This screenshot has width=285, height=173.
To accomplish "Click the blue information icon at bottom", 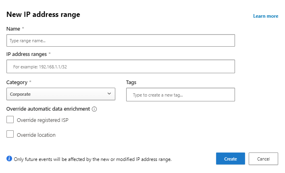I will click(9, 159).
